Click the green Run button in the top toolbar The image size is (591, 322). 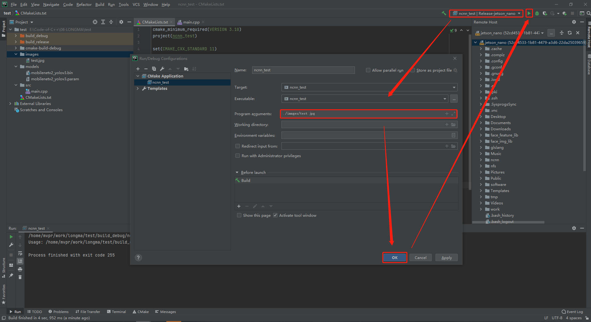tap(529, 13)
